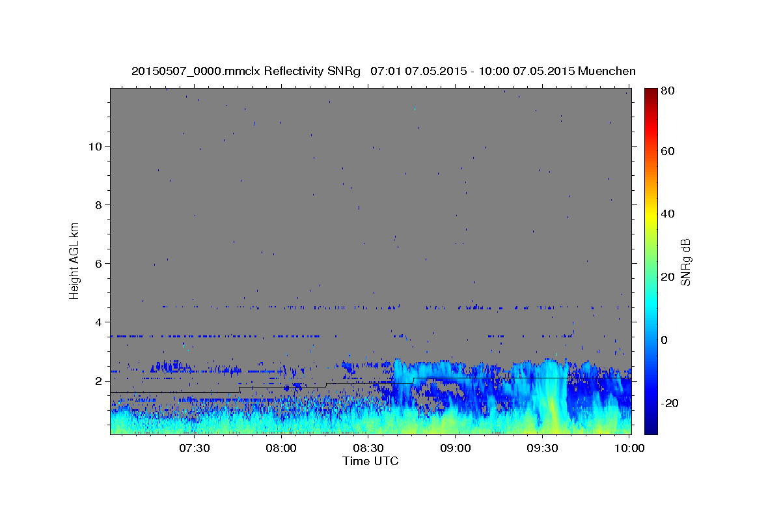
Task: Click the colorbar value 80
Action: coord(669,91)
